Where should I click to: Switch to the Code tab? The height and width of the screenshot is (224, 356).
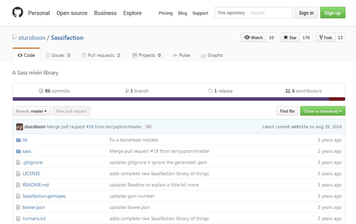[x=26, y=55]
